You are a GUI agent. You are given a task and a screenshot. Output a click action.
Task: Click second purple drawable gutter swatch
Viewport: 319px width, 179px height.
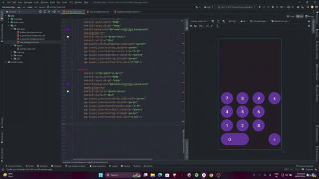(x=68, y=84)
